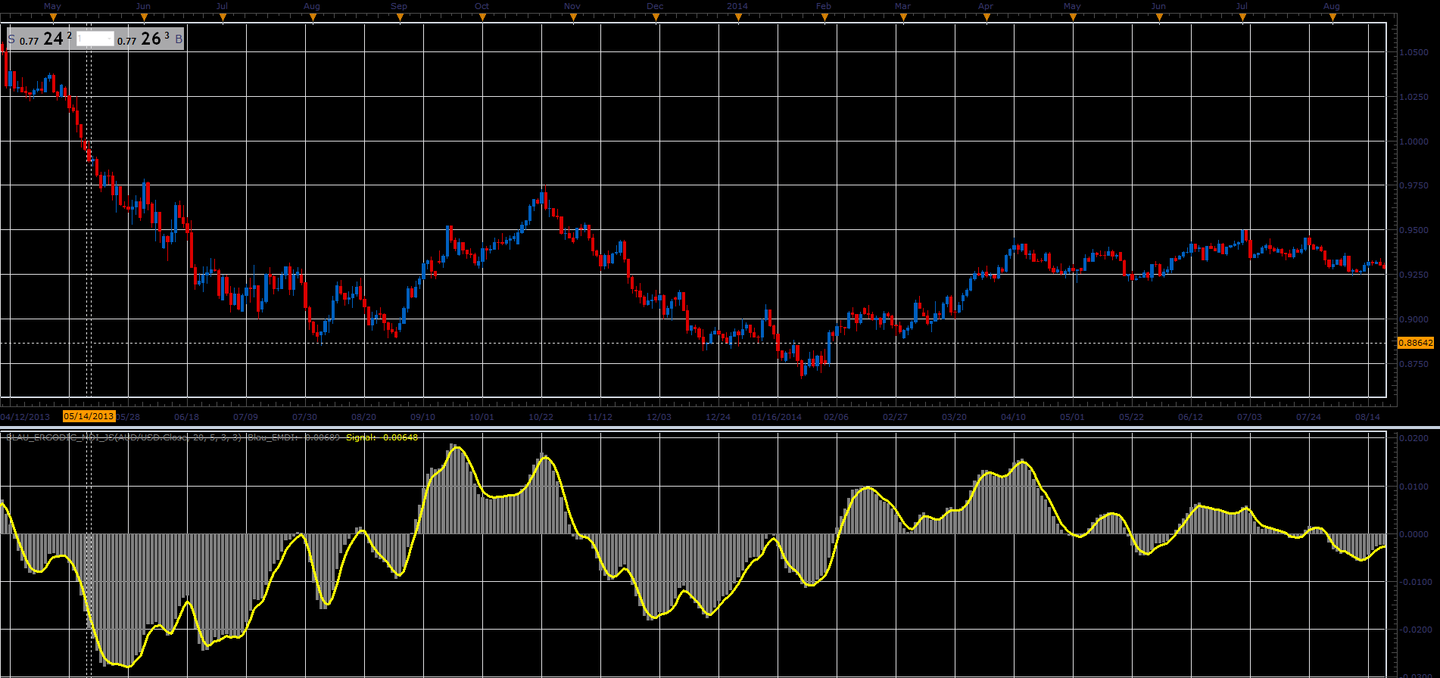The width and height of the screenshot is (1440, 678).
Task: Click the orange triangle under Oct
Action: point(482,17)
